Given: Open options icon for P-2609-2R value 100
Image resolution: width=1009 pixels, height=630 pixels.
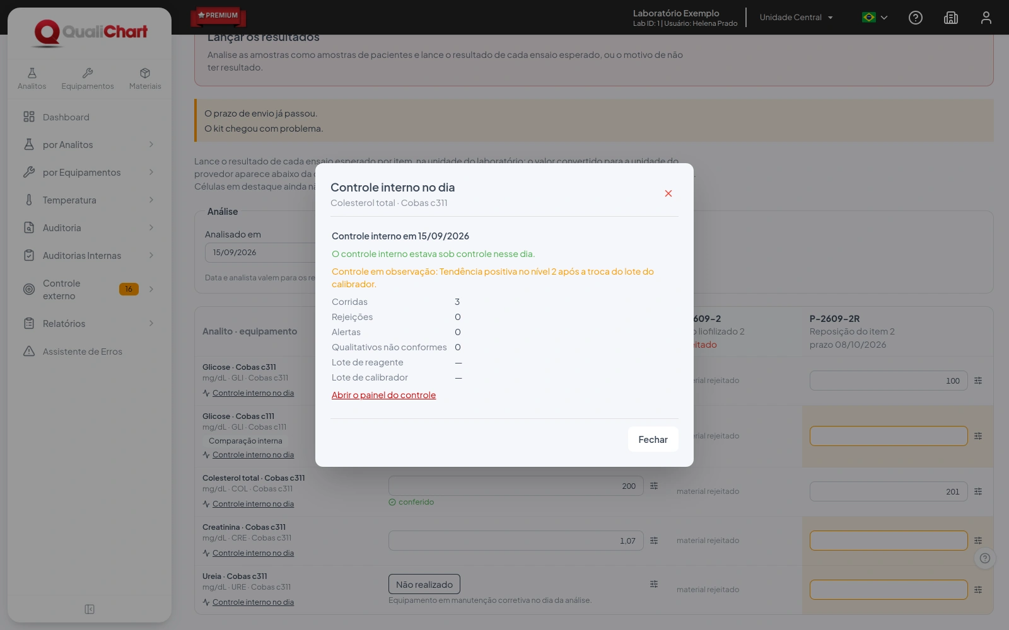Looking at the screenshot, I should [x=978, y=381].
